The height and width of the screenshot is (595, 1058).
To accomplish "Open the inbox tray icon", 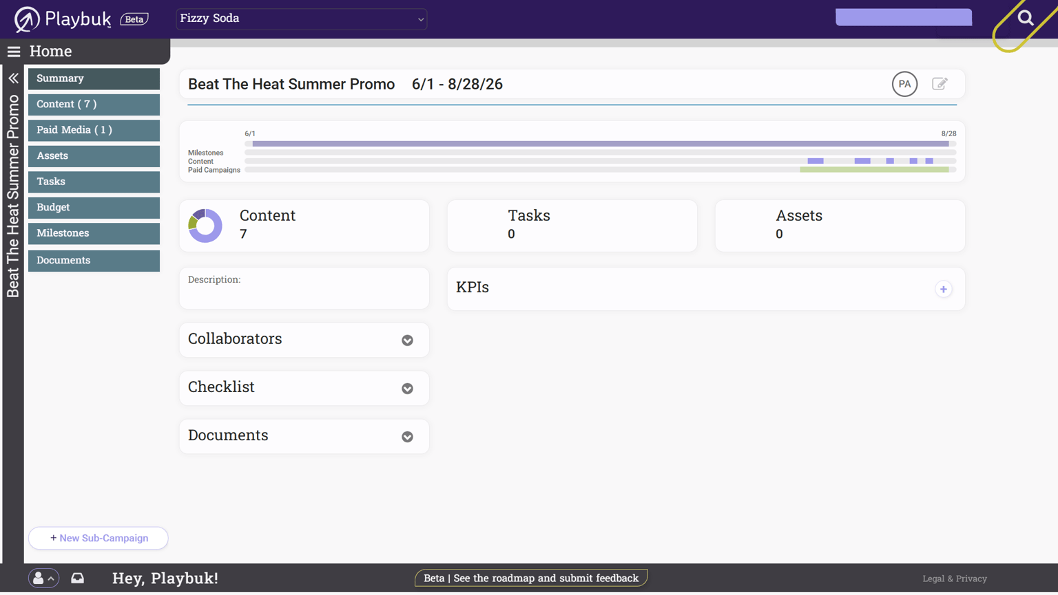I will tap(78, 578).
